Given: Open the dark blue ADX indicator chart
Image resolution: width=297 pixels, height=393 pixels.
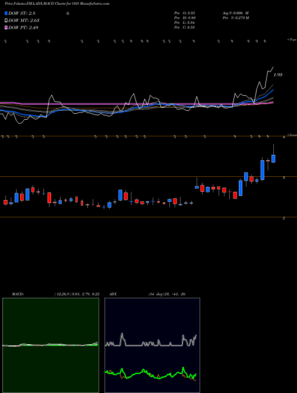Looking at the screenshot, I should [x=152, y=345].
